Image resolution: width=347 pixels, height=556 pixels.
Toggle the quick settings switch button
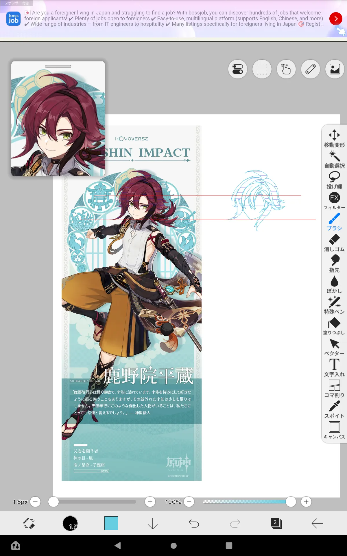(x=238, y=69)
